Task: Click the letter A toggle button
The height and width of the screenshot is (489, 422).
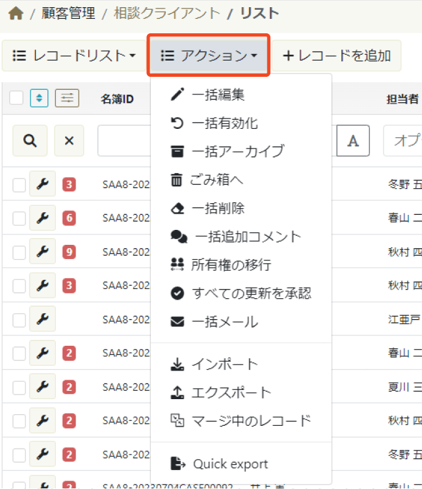Action: (x=353, y=141)
